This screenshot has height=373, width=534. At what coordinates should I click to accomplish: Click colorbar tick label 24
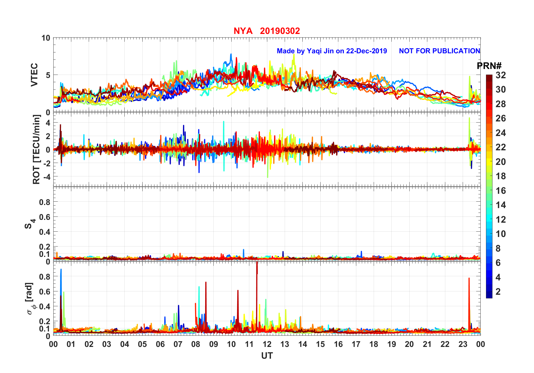tap(501, 133)
